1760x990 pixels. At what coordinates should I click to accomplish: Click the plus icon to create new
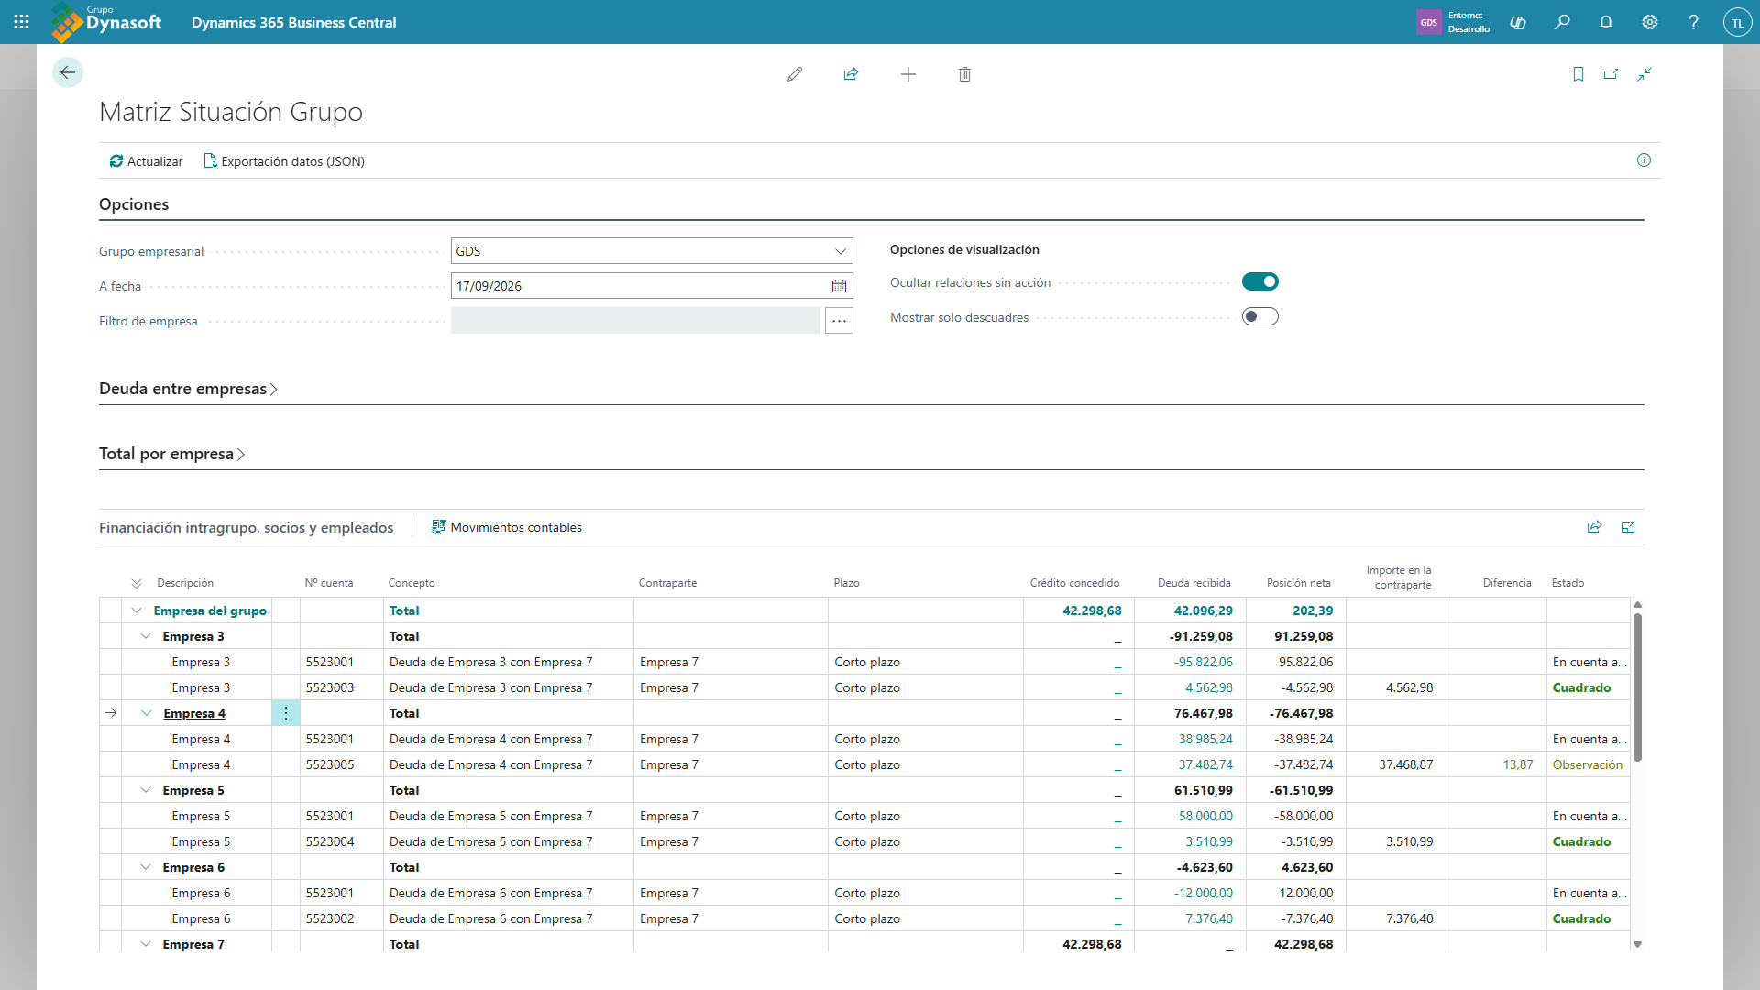[908, 74]
